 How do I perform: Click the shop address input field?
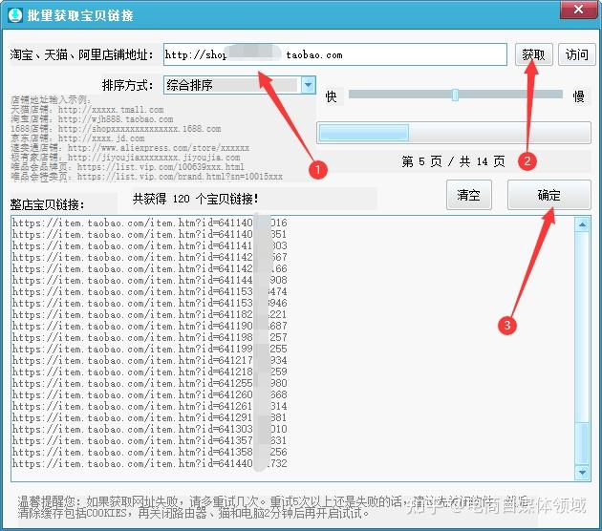334,54
